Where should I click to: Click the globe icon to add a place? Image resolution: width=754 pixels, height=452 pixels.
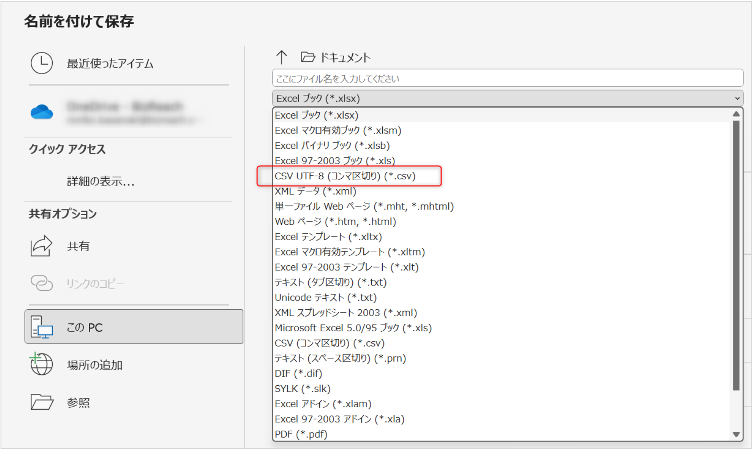tap(41, 364)
